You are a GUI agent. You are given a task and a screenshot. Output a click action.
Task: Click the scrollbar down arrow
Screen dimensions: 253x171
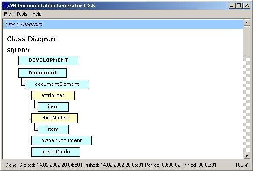click(247, 155)
